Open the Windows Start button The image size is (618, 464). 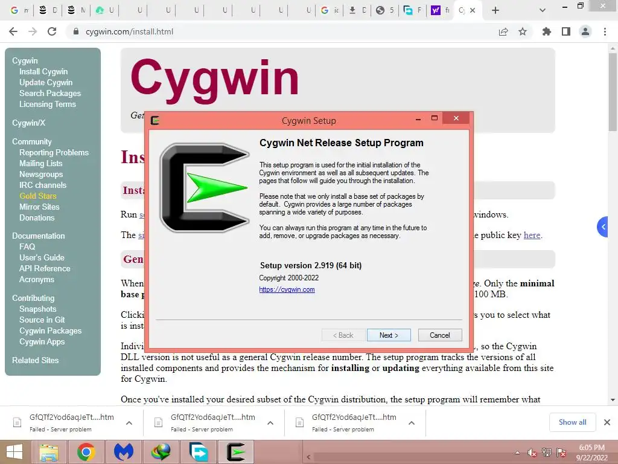(x=14, y=452)
